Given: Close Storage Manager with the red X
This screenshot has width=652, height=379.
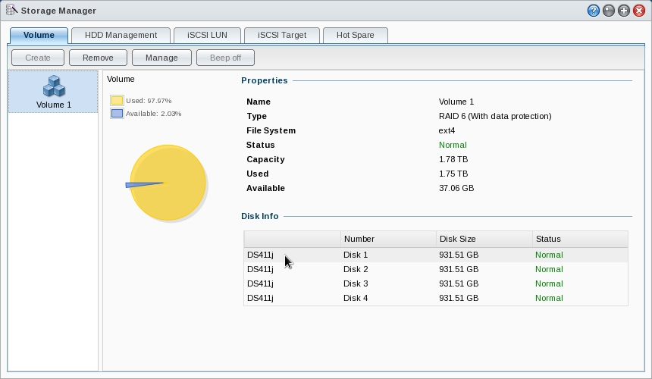Looking at the screenshot, I should tap(639, 11).
